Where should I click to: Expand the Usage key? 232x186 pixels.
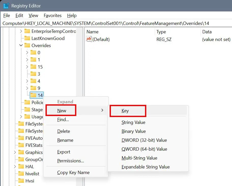click(21, 117)
